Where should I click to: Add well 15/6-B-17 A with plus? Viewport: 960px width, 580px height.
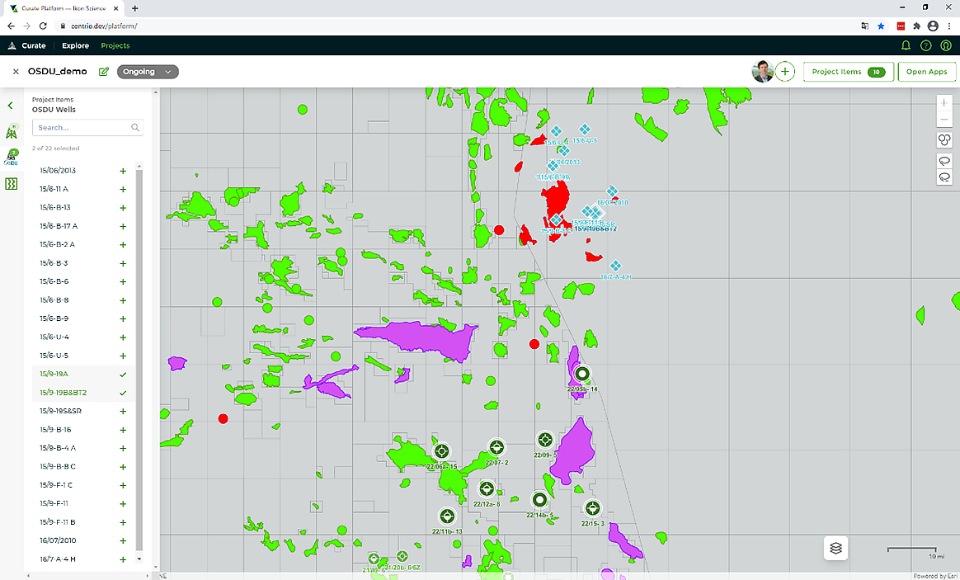[x=123, y=227]
